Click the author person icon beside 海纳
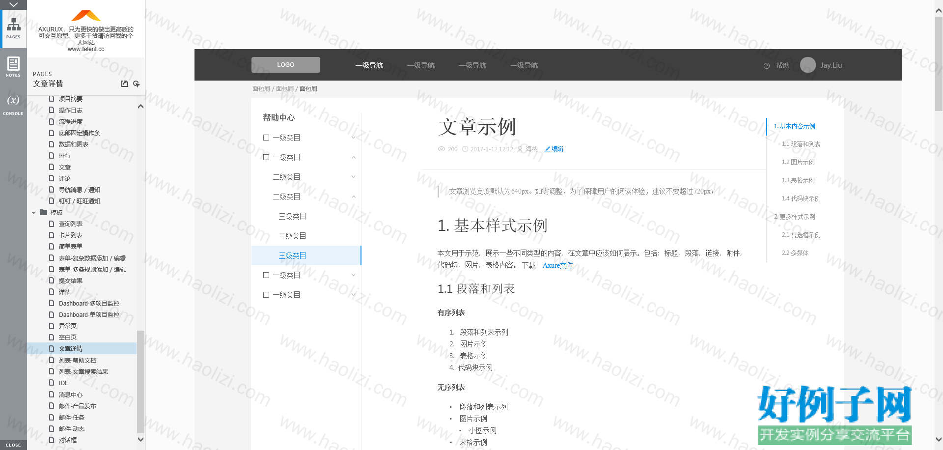The image size is (943, 450). coord(520,149)
